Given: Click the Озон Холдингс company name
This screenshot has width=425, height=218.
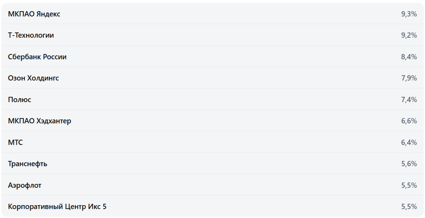Looking at the screenshot, I should point(33,78).
